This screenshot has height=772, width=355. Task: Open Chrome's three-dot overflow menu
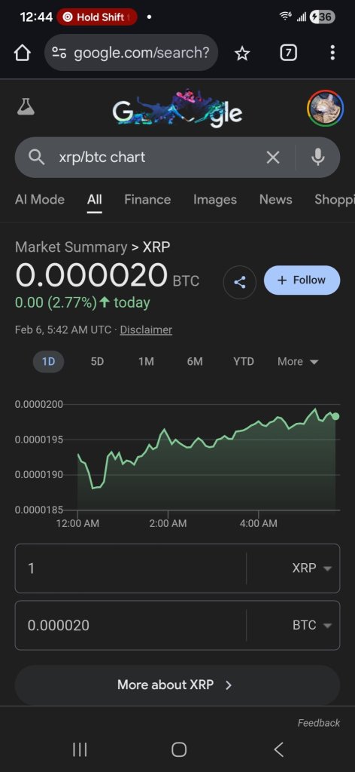coord(332,53)
